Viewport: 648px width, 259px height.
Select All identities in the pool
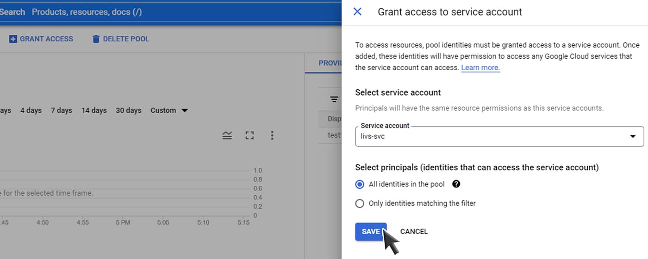[x=360, y=184]
